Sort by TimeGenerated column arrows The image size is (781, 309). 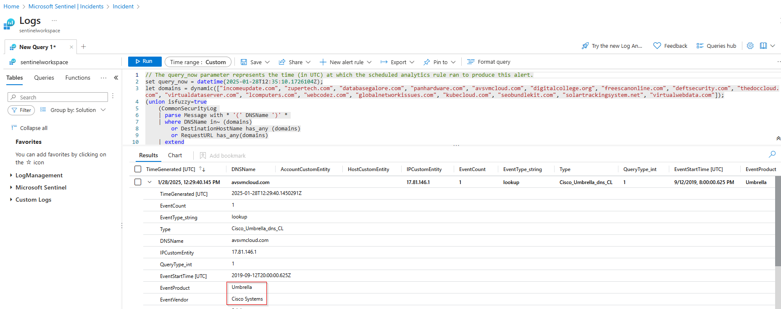(202, 169)
